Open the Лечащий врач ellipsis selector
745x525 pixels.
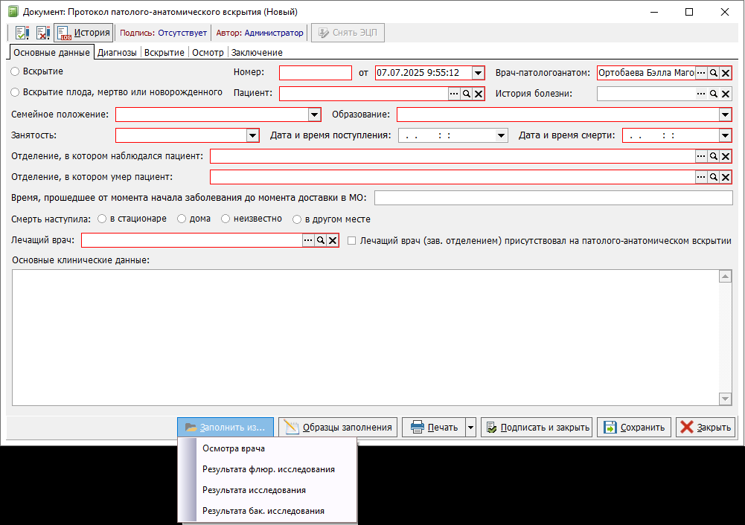[308, 240]
